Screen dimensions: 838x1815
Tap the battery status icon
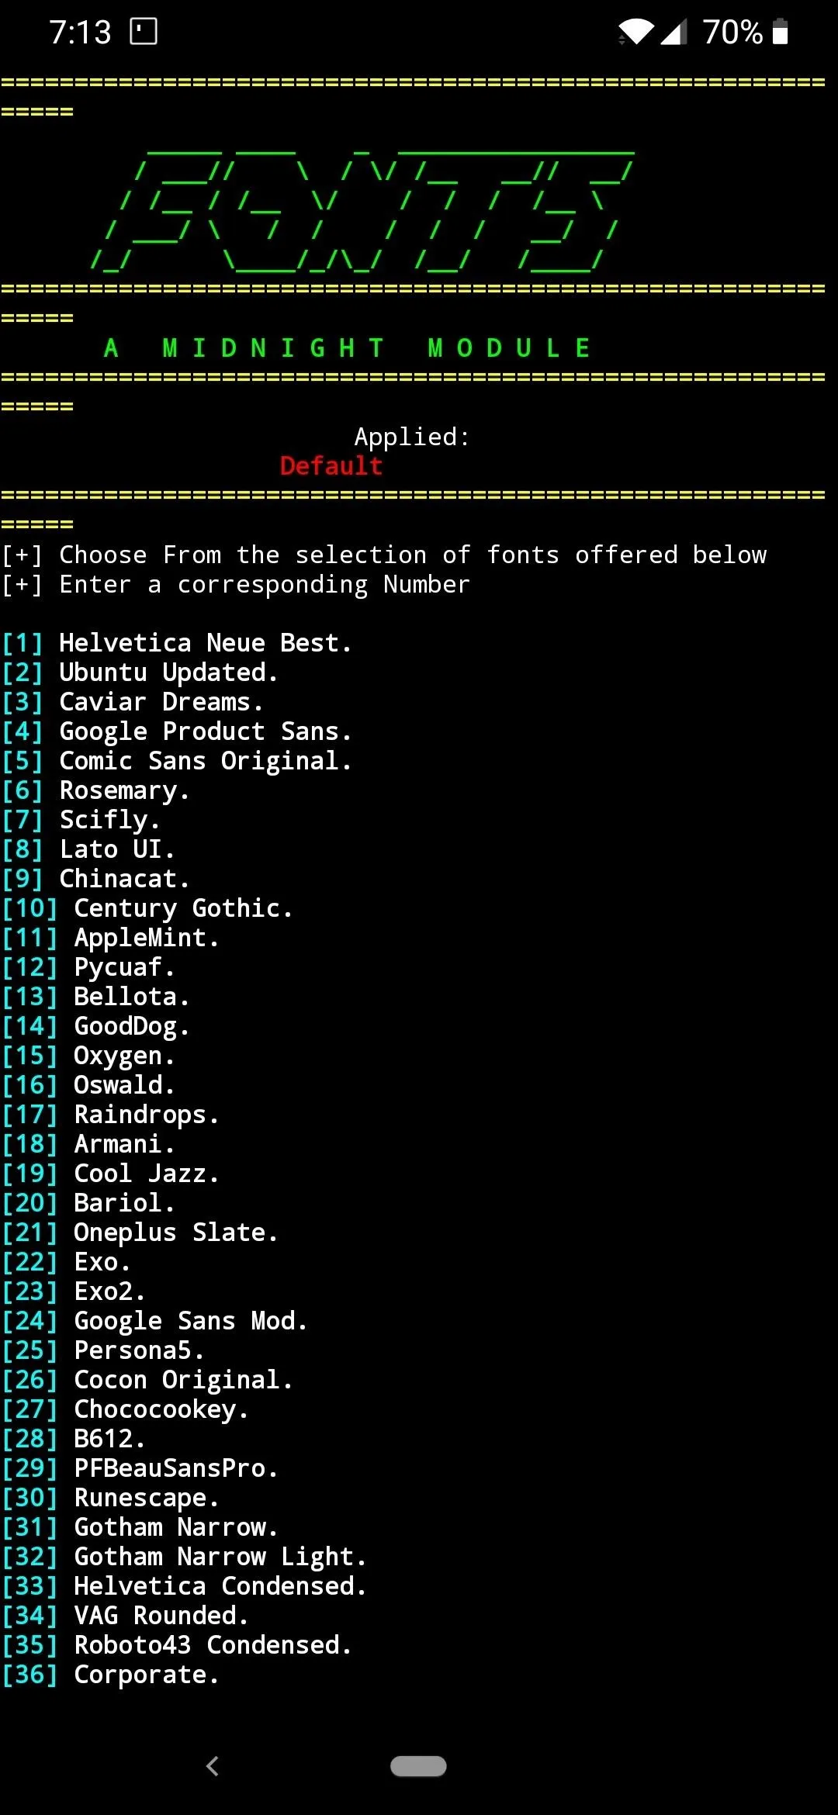point(781,32)
